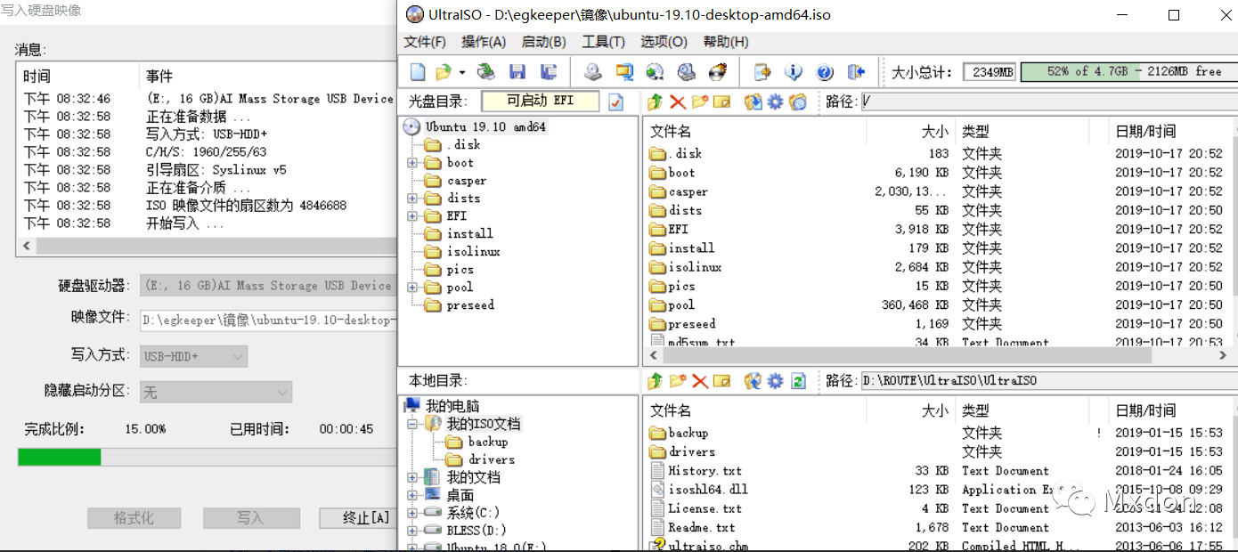
Task: Open the dropdown arrow next to Open icon
Action: (x=462, y=72)
